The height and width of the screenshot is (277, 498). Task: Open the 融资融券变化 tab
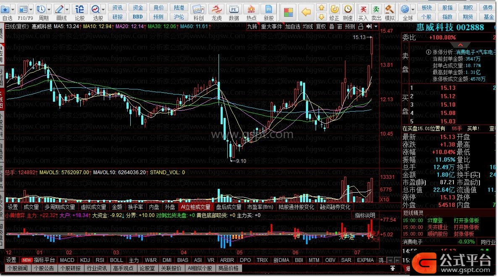(x=335, y=207)
